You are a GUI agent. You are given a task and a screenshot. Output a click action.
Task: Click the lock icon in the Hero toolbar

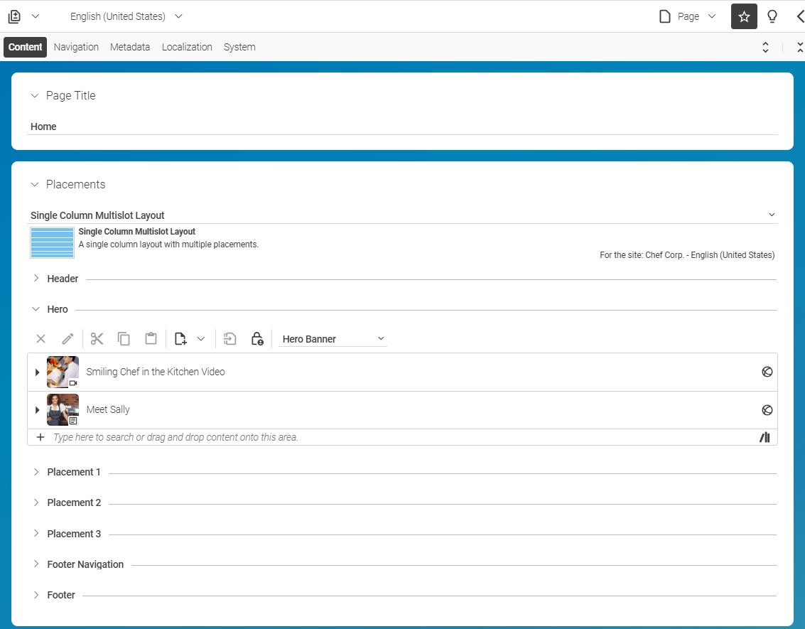point(257,339)
